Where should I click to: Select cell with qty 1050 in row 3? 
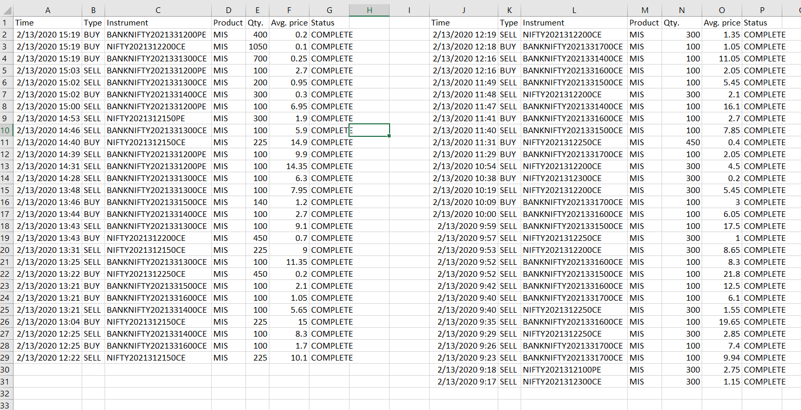click(257, 46)
